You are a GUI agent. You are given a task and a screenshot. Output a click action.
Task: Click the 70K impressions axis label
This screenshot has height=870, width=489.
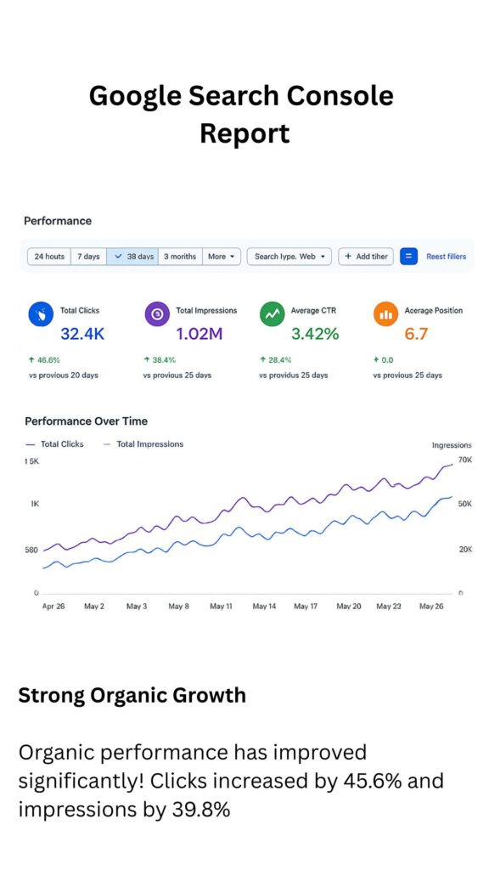pos(465,460)
